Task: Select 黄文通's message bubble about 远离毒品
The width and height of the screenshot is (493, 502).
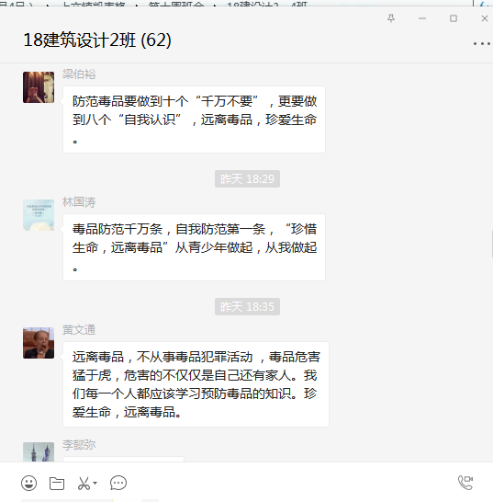Action: point(196,384)
